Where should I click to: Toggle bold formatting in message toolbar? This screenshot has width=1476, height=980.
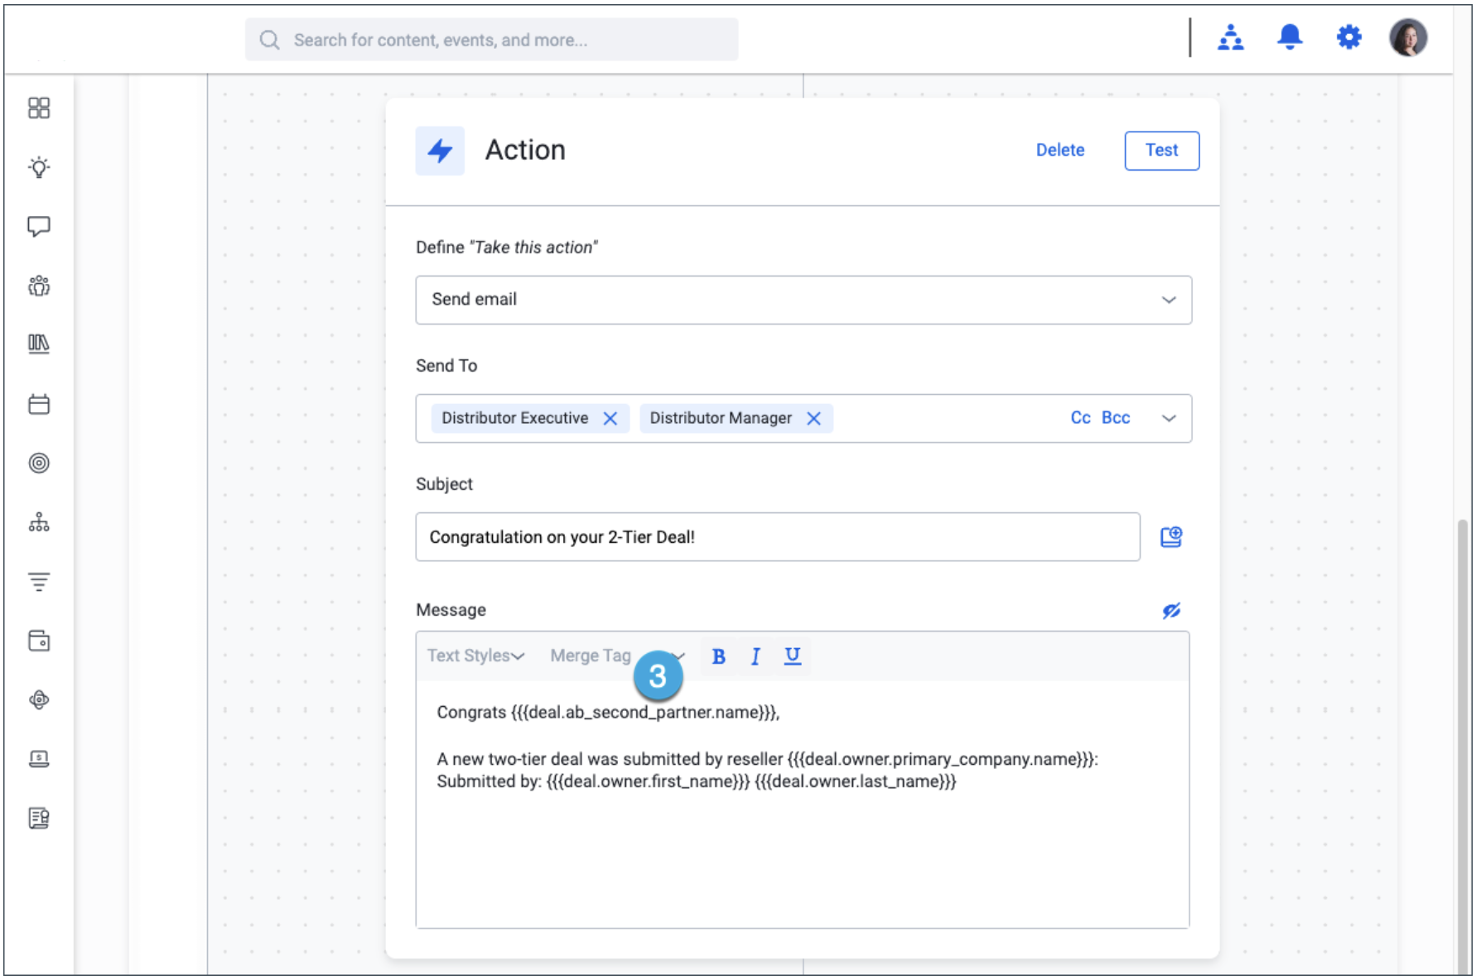click(x=719, y=656)
